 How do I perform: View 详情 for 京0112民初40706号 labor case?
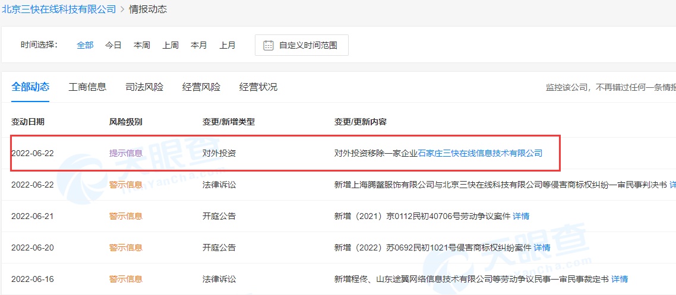point(521,216)
